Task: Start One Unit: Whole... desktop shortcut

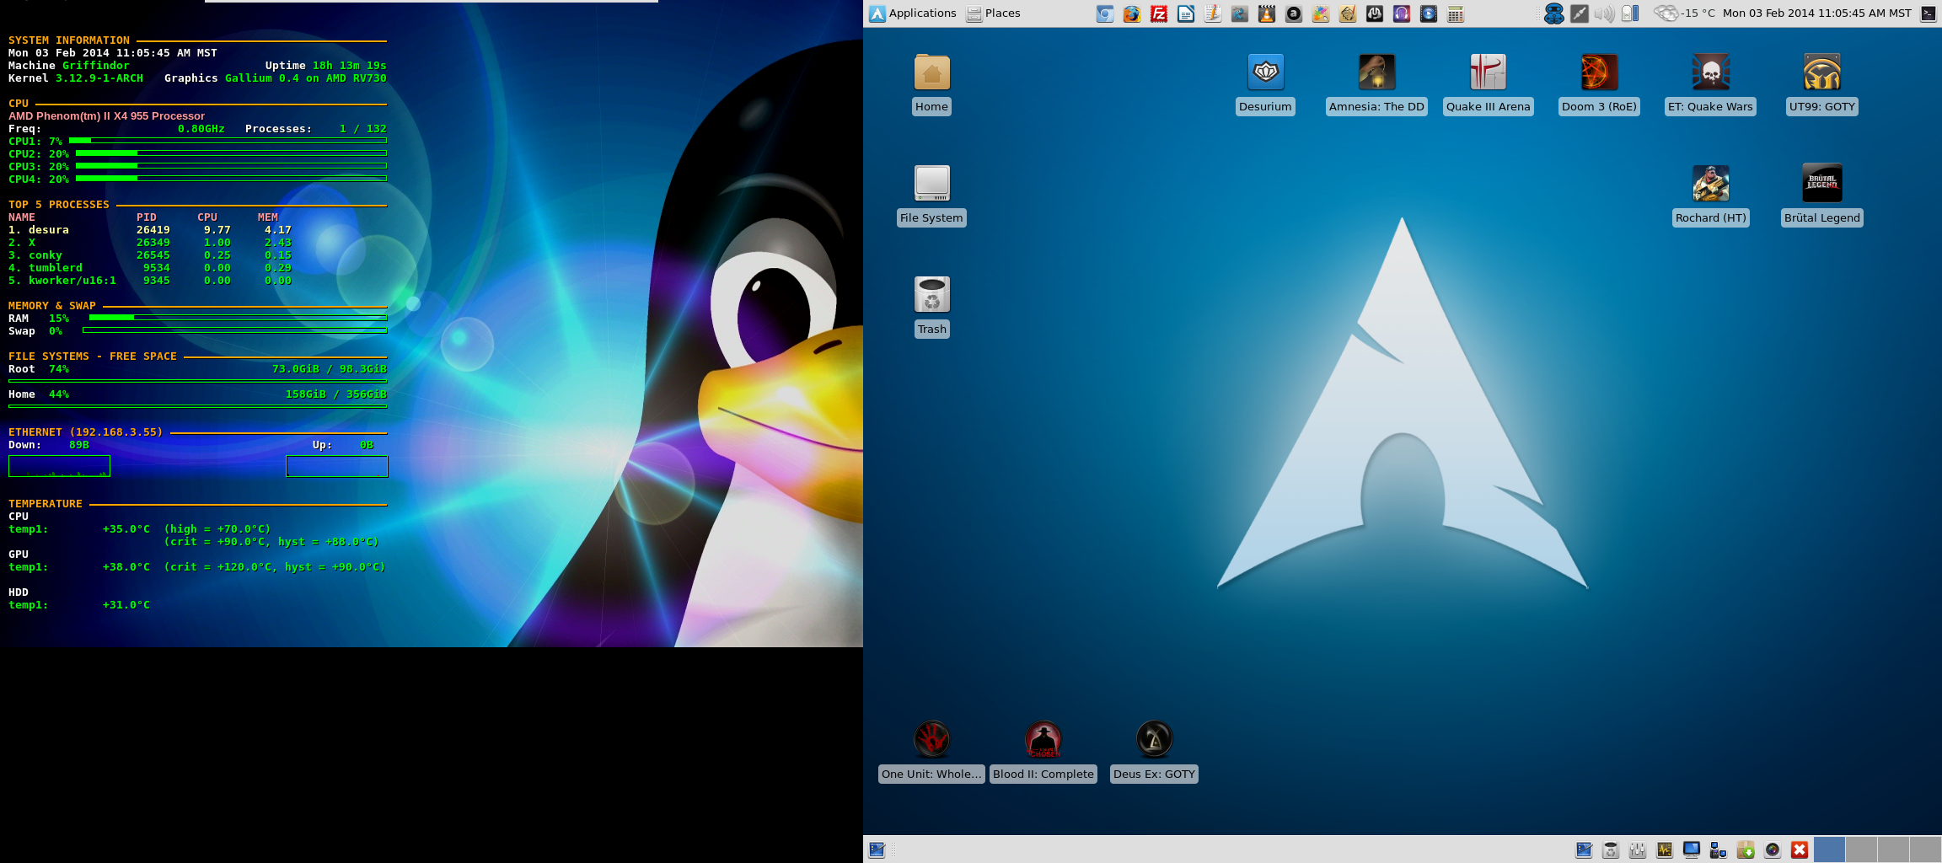Action: click(x=931, y=752)
